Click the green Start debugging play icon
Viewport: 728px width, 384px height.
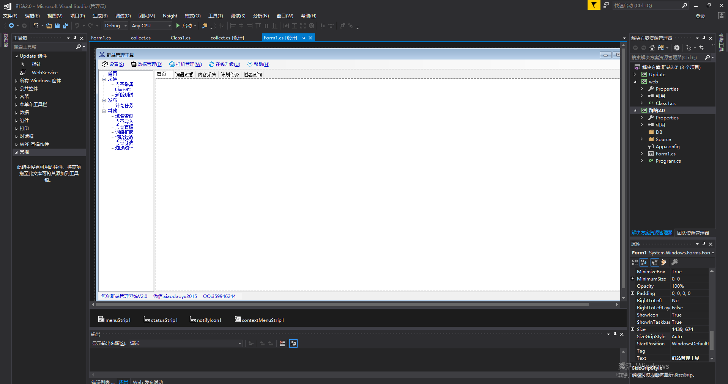178,26
